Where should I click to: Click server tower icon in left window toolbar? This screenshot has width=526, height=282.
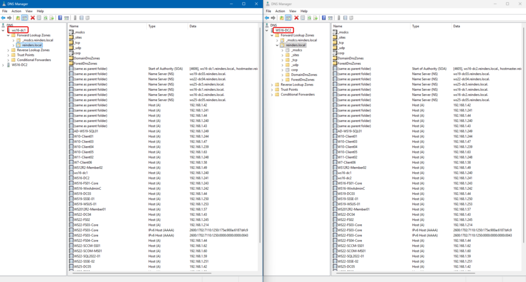click(x=75, y=18)
